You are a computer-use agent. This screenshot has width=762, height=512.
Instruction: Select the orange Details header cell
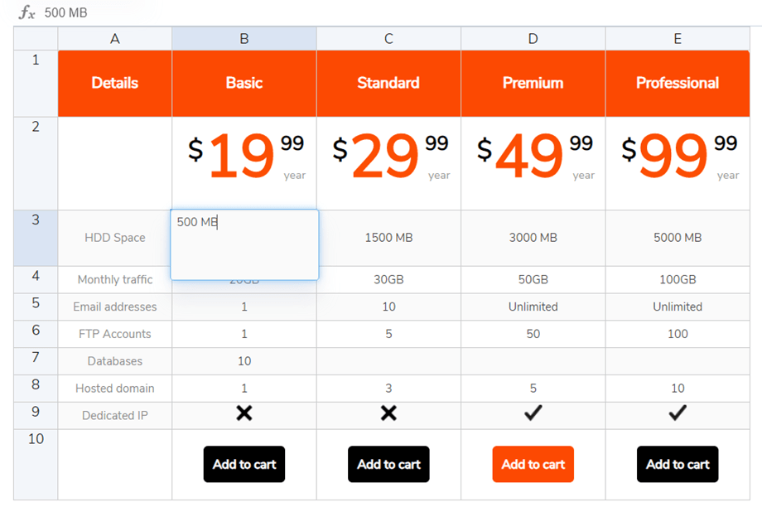tap(115, 84)
